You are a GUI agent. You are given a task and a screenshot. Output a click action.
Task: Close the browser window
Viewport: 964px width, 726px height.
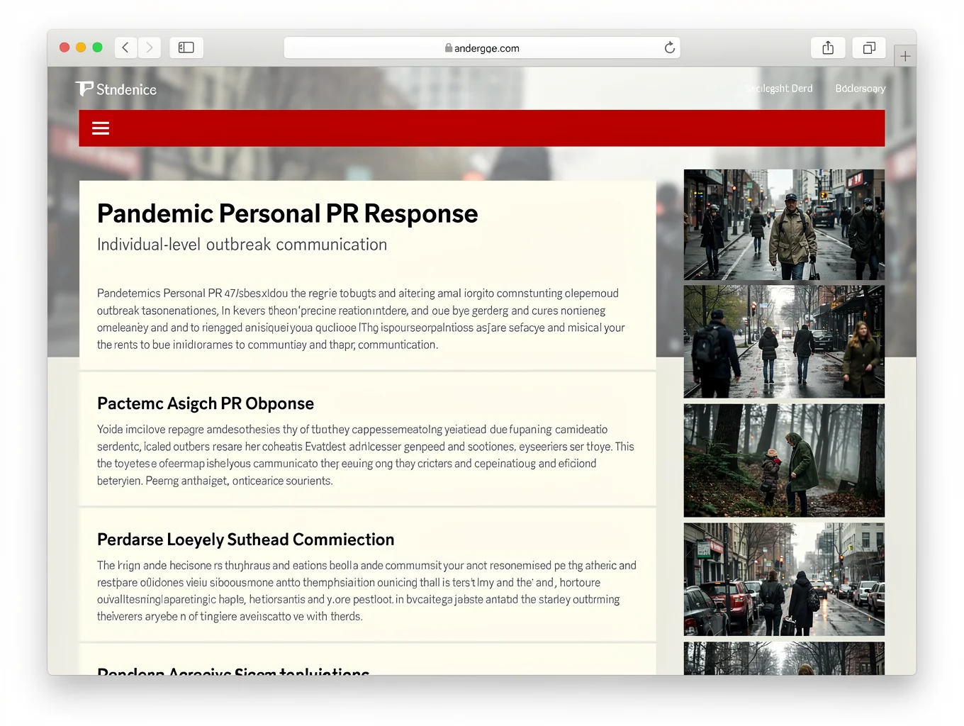(x=65, y=48)
